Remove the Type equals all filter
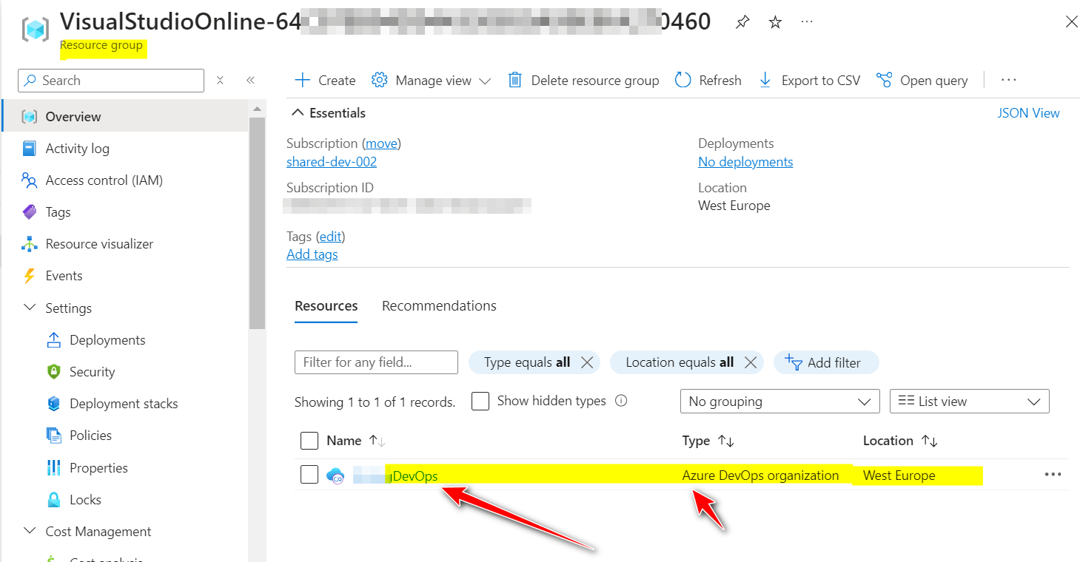 click(587, 362)
